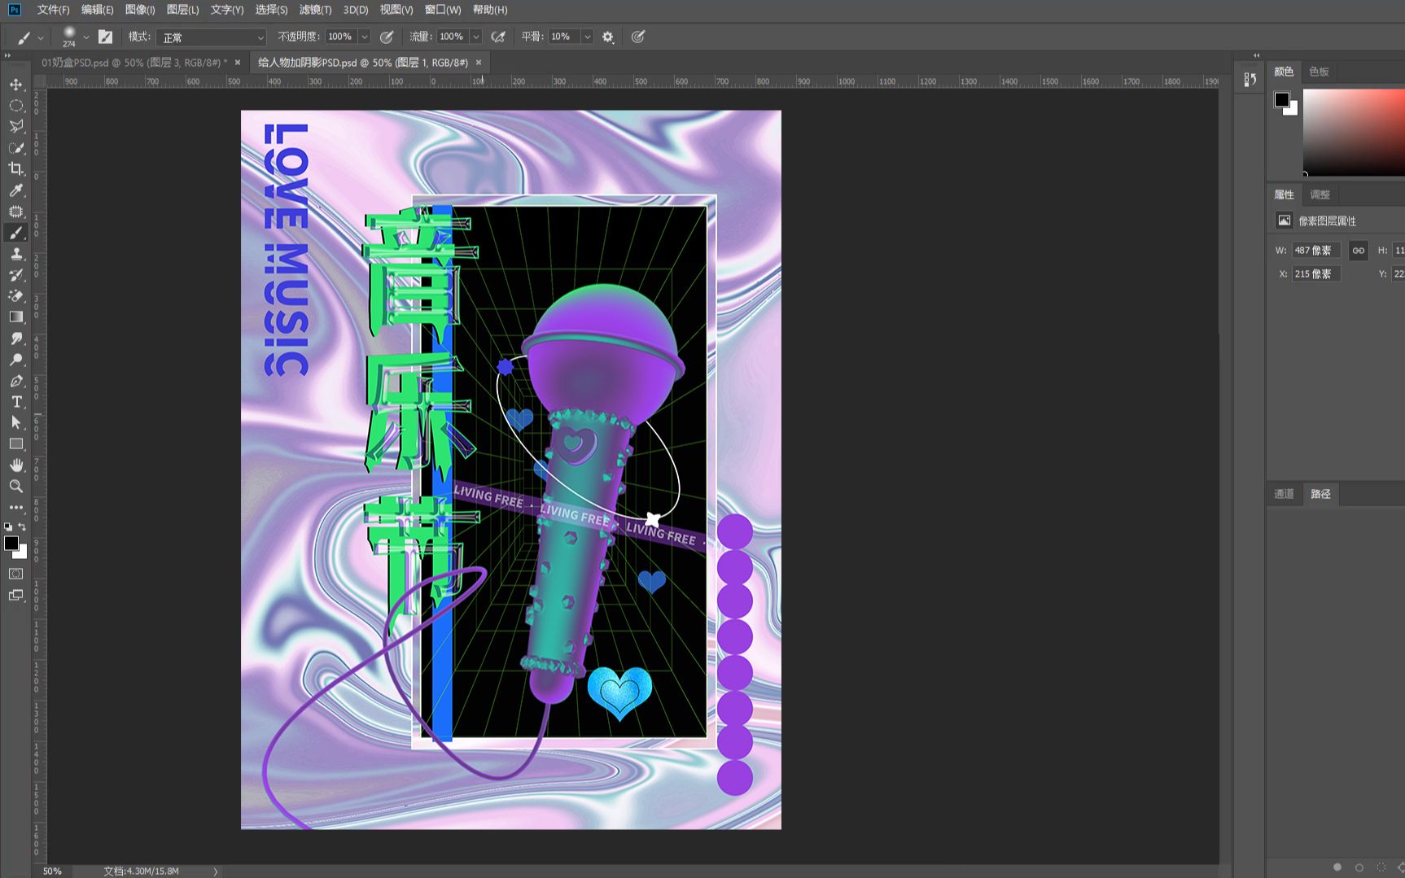This screenshot has height=878, width=1405.
Task: Open the 图层(L) menu
Action: click(x=182, y=10)
